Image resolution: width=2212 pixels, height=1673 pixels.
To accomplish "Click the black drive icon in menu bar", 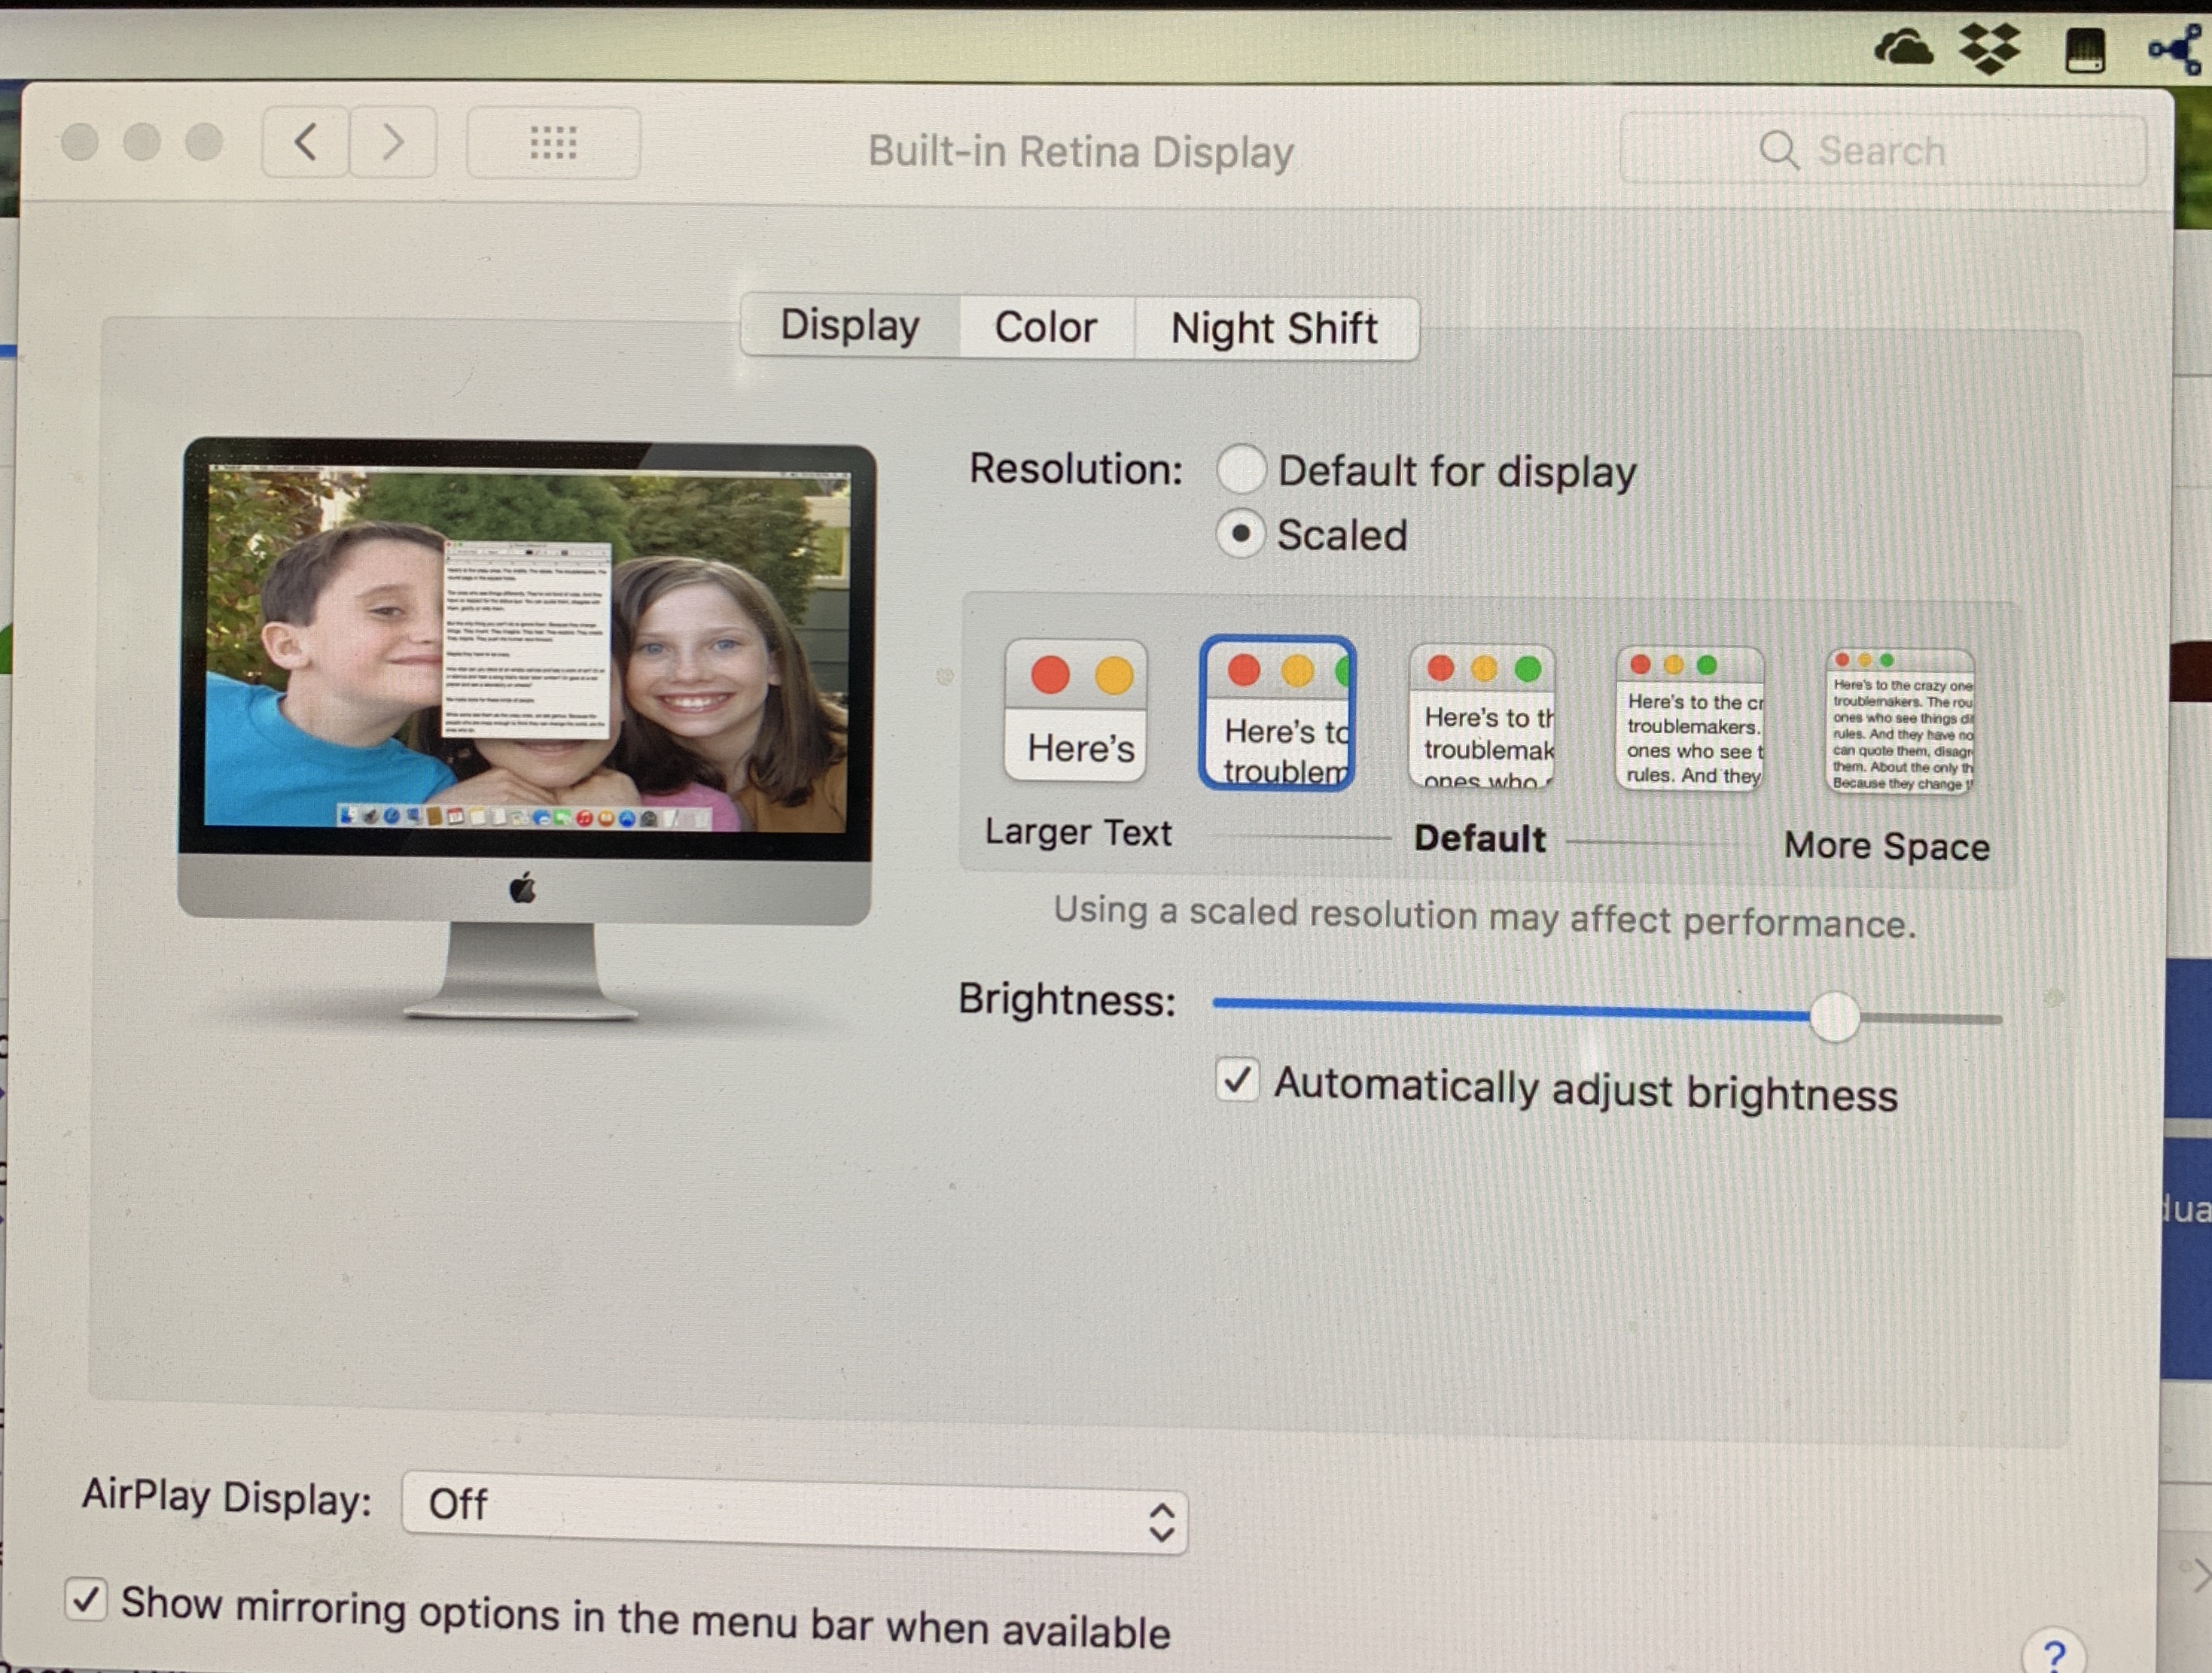I will coord(2085,50).
